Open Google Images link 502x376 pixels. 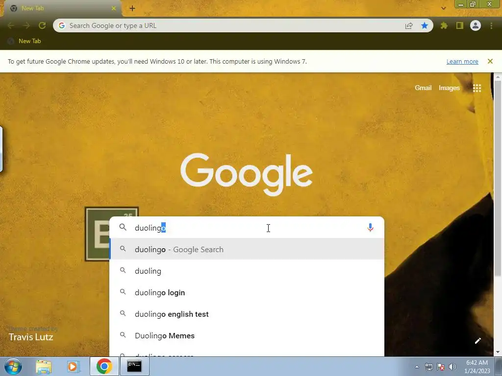tap(449, 88)
